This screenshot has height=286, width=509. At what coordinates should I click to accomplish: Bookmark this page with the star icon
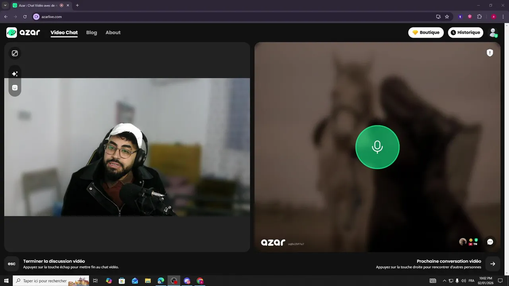(447, 17)
